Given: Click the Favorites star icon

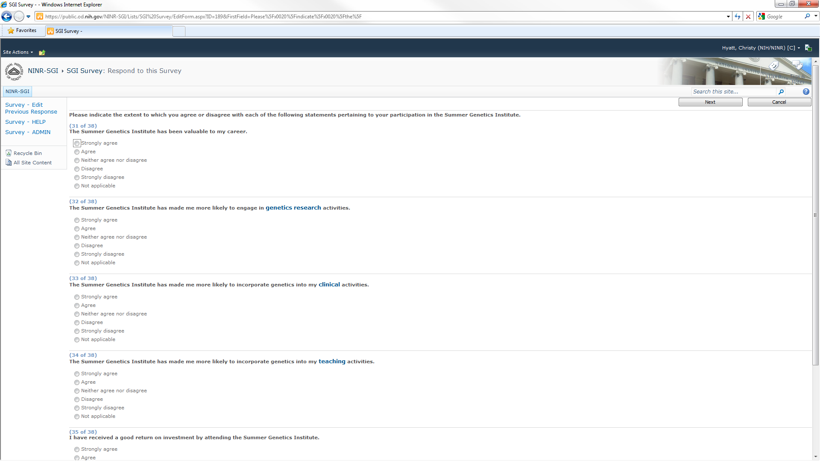Looking at the screenshot, I should (x=11, y=31).
